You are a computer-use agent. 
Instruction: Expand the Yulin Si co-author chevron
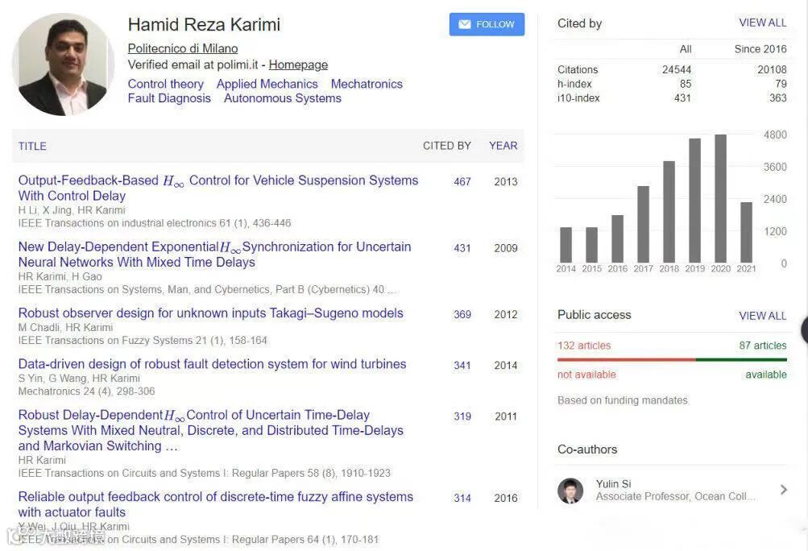(x=783, y=490)
